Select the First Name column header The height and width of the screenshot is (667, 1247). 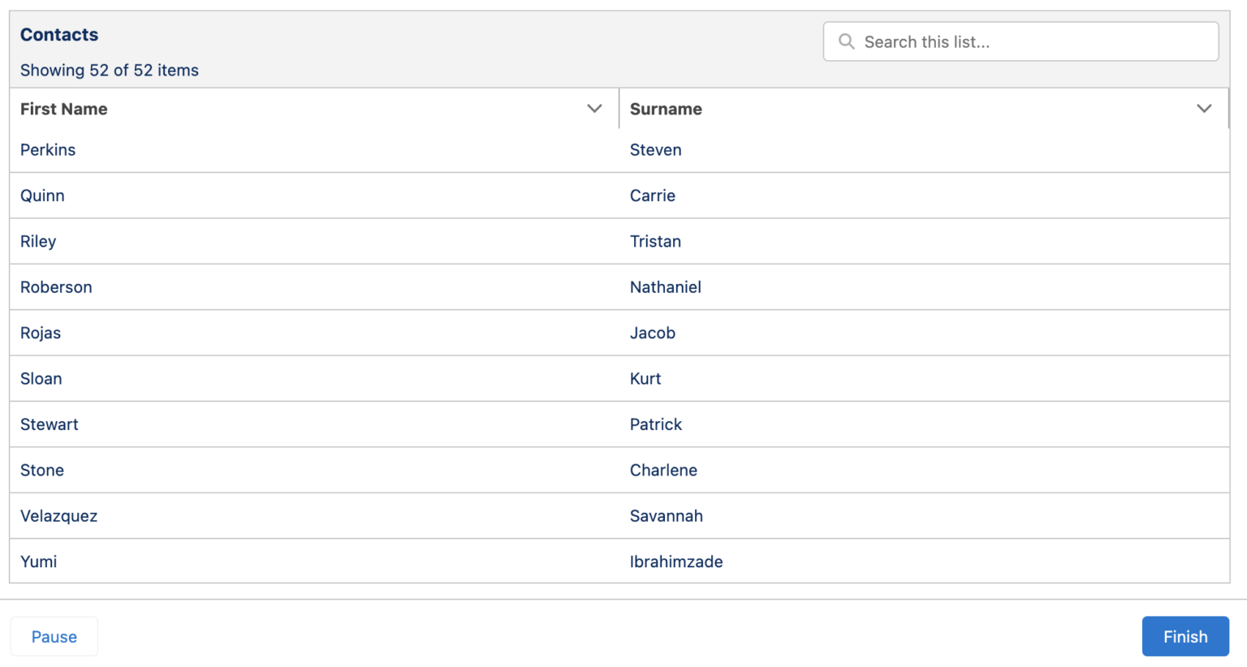coord(64,109)
